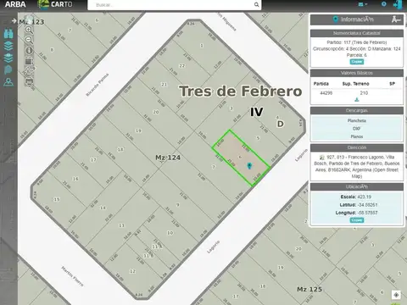Click the CARTO logo

(x=55, y=4)
